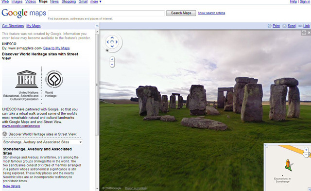Open the Images tab

pyautogui.click(x=17, y=1)
